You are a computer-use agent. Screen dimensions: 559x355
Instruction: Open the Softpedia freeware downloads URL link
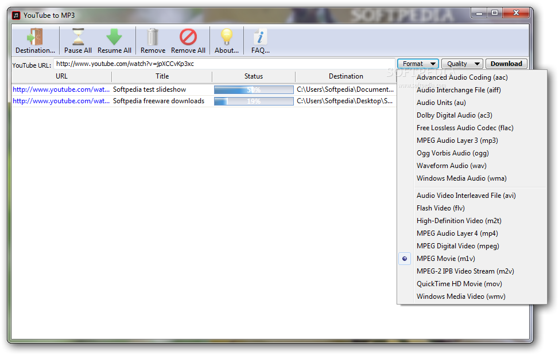[61, 101]
